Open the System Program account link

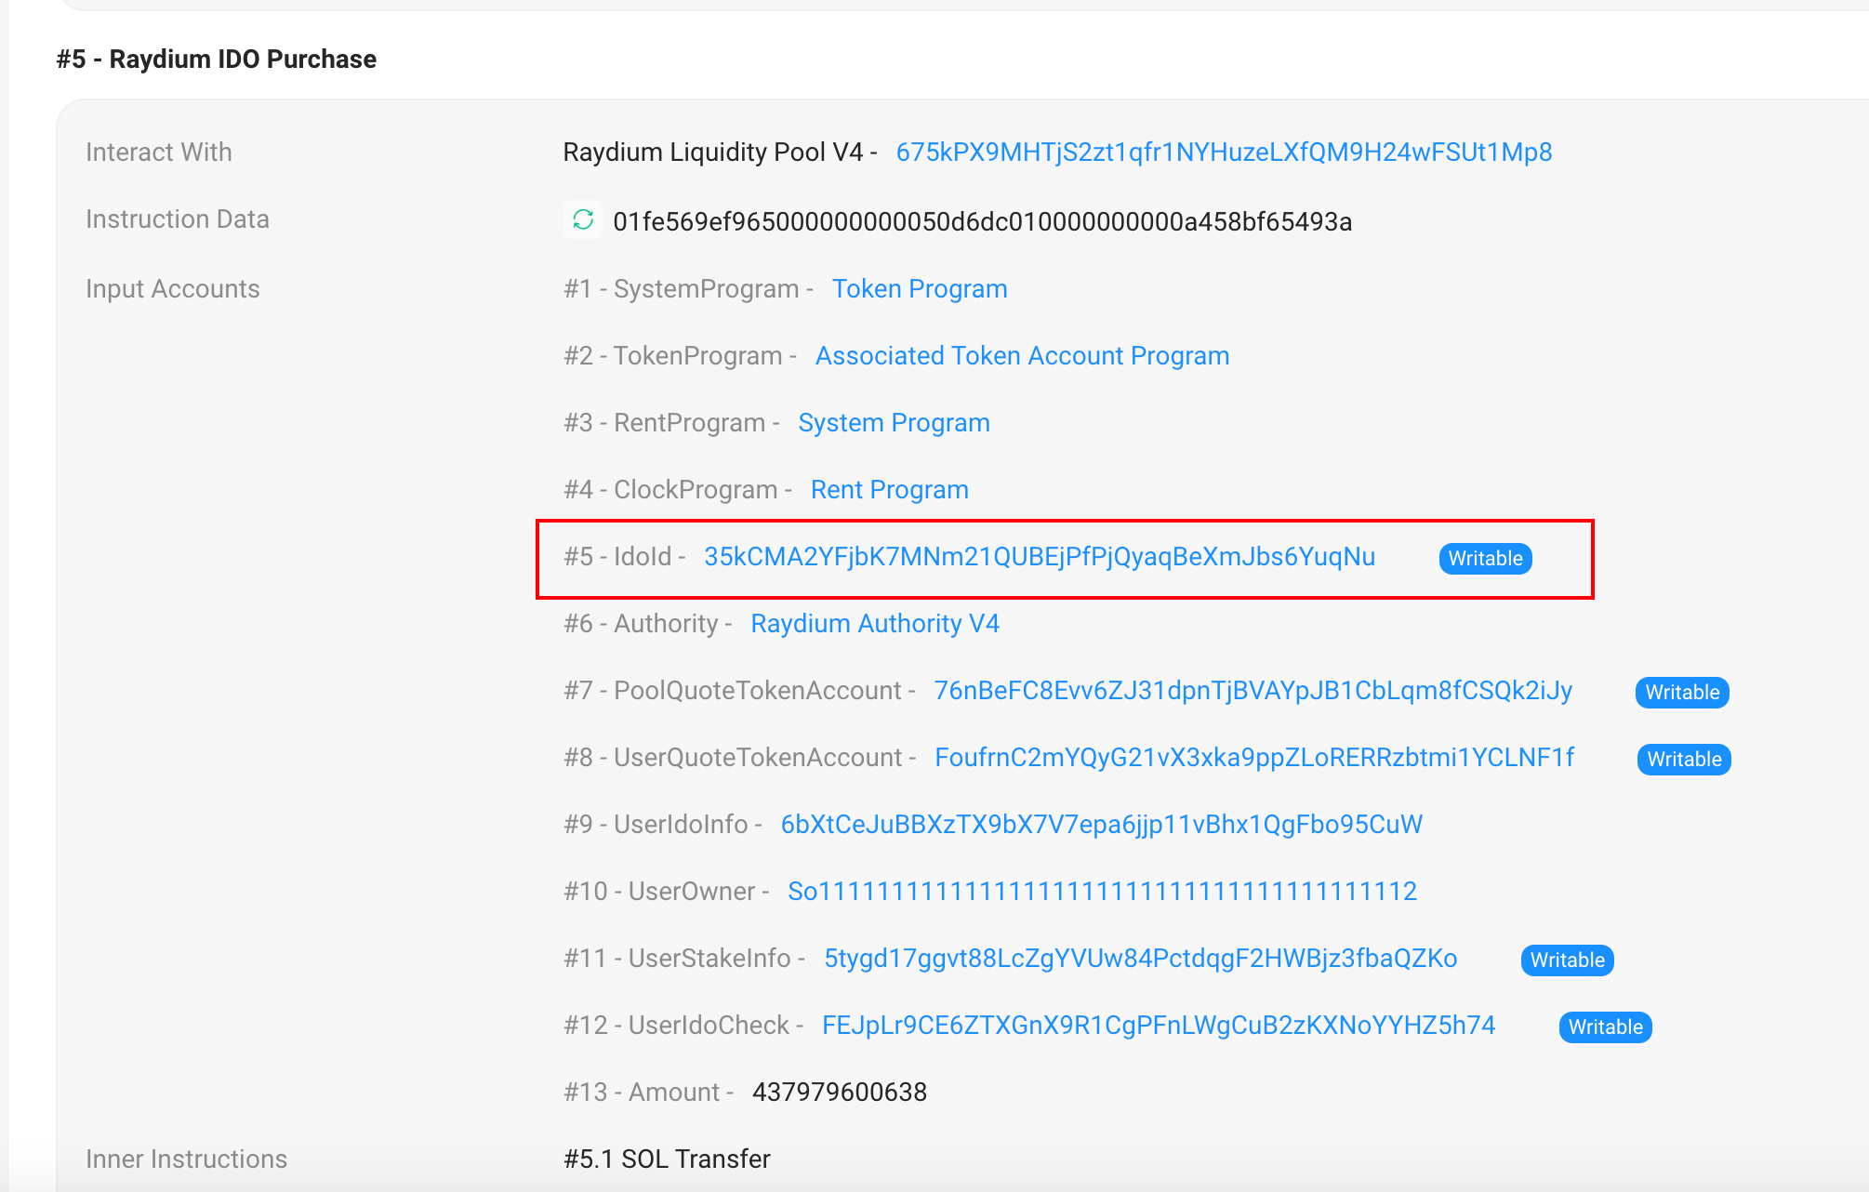pyautogui.click(x=894, y=423)
